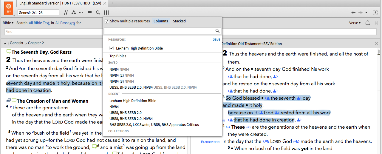382x154 pixels.
Task: Select the Columns layout option
Action: coord(161,21)
